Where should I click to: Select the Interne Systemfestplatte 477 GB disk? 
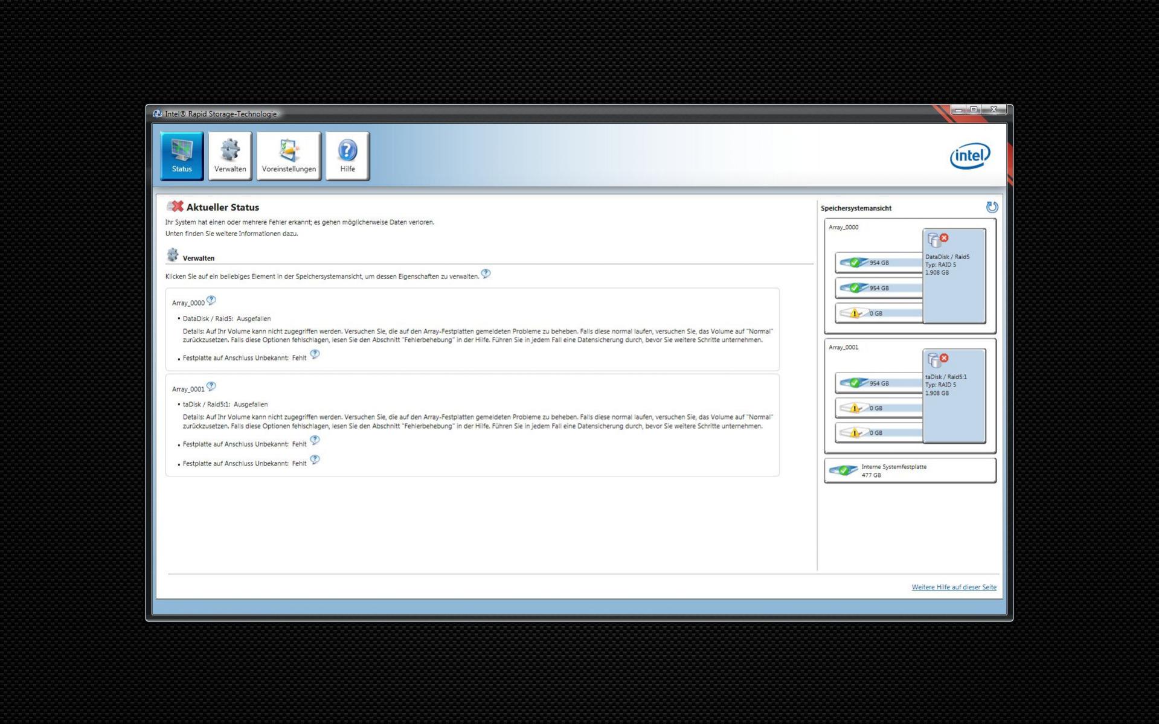coord(910,470)
